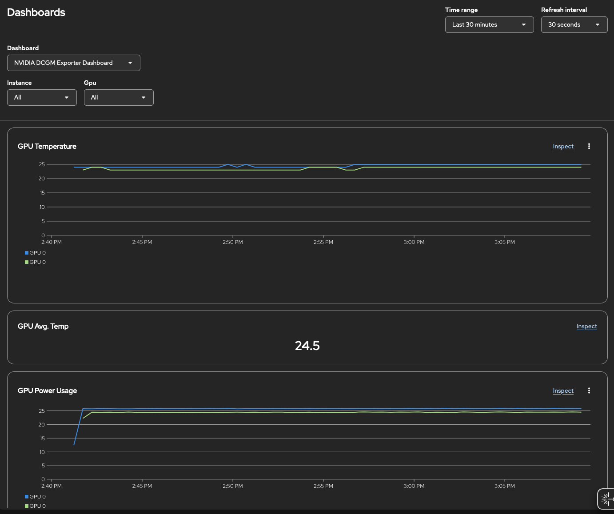Click the Dashboards page heading

point(36,12)
